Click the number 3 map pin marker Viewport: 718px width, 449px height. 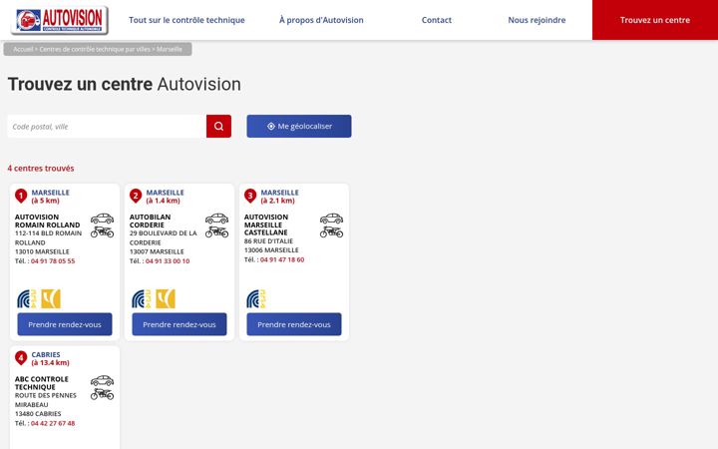click(x=250, y=197)
